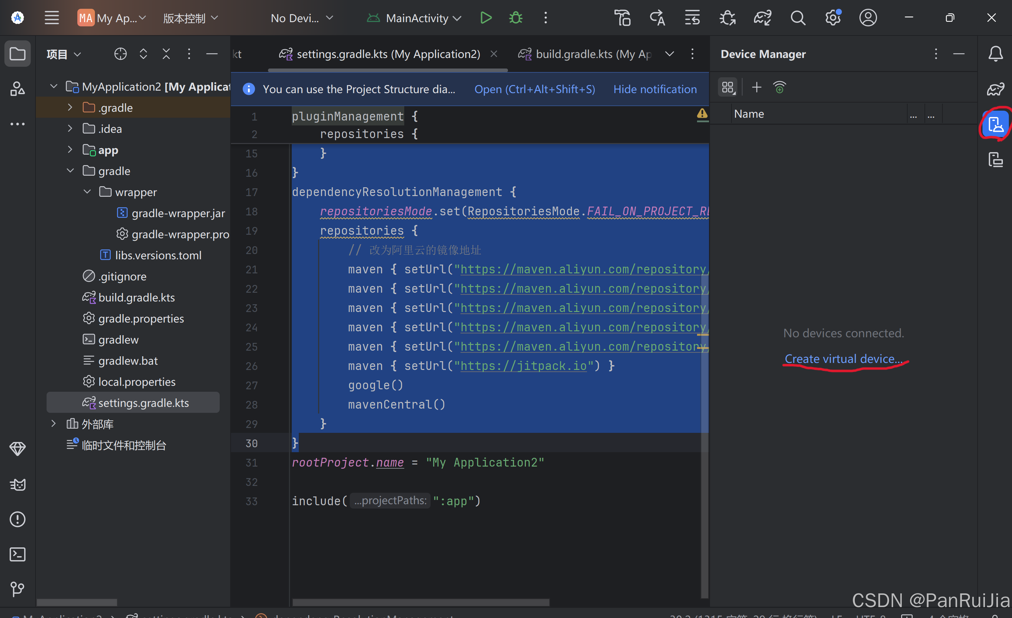Image resolution: width=1012 pixels, height=618 pixels.
Task: Click Add device plus icon
Action: (756, 87)
